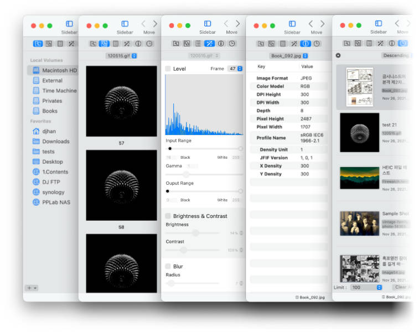
Task: Toggle the Blur checkbox
Action: (168, 266)
